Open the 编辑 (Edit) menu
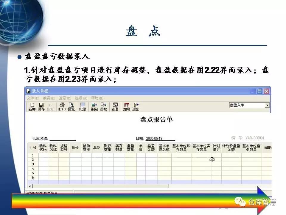286x215 pixels. (x=49, y=98)
